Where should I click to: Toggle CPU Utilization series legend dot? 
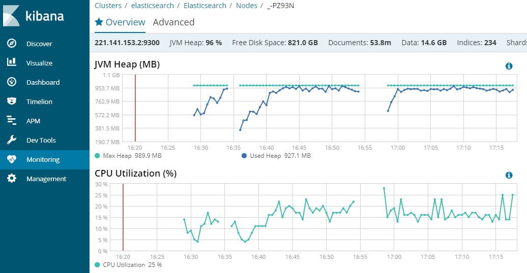(98, 264)
